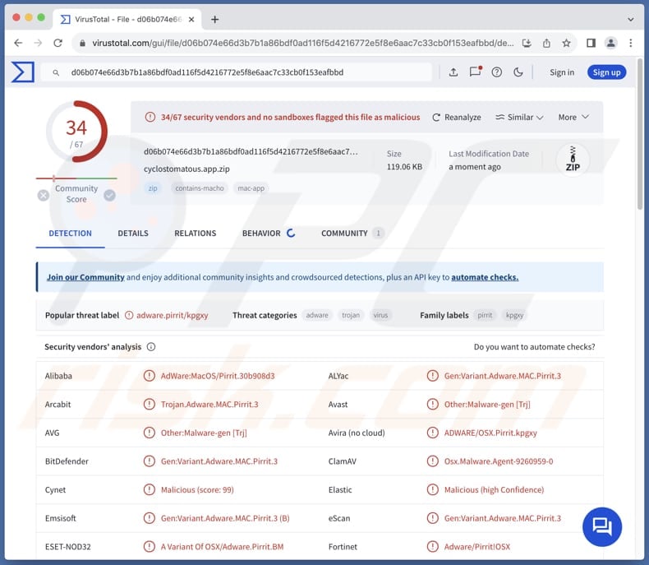This screenshot has width=649, height=565.
Task: Click the adware.pirrit/kpgxy threat label
Action: [x=173, y=315]
